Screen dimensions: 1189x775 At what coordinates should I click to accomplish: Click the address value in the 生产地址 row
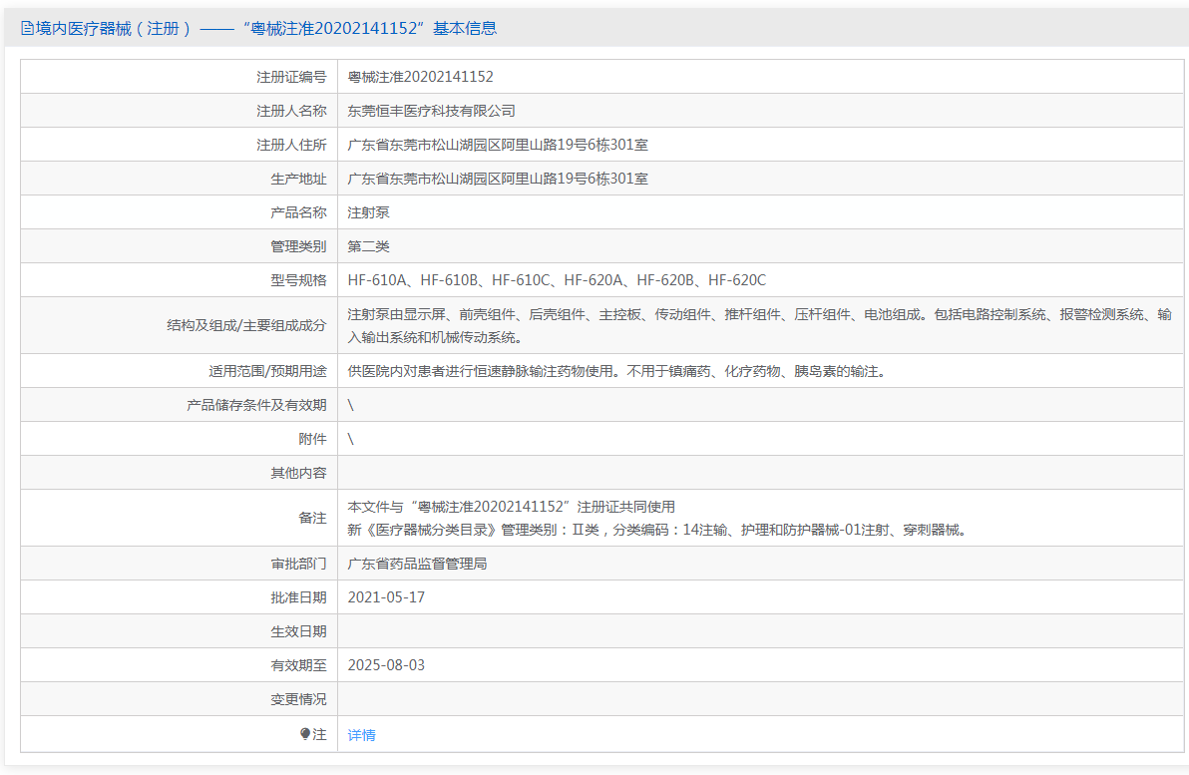click(x=497, y=179)
